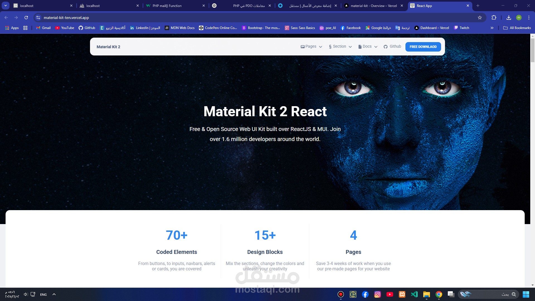Expand the Section navbar dropdown
The image size is (535, 301).
(x=340, y=47)
